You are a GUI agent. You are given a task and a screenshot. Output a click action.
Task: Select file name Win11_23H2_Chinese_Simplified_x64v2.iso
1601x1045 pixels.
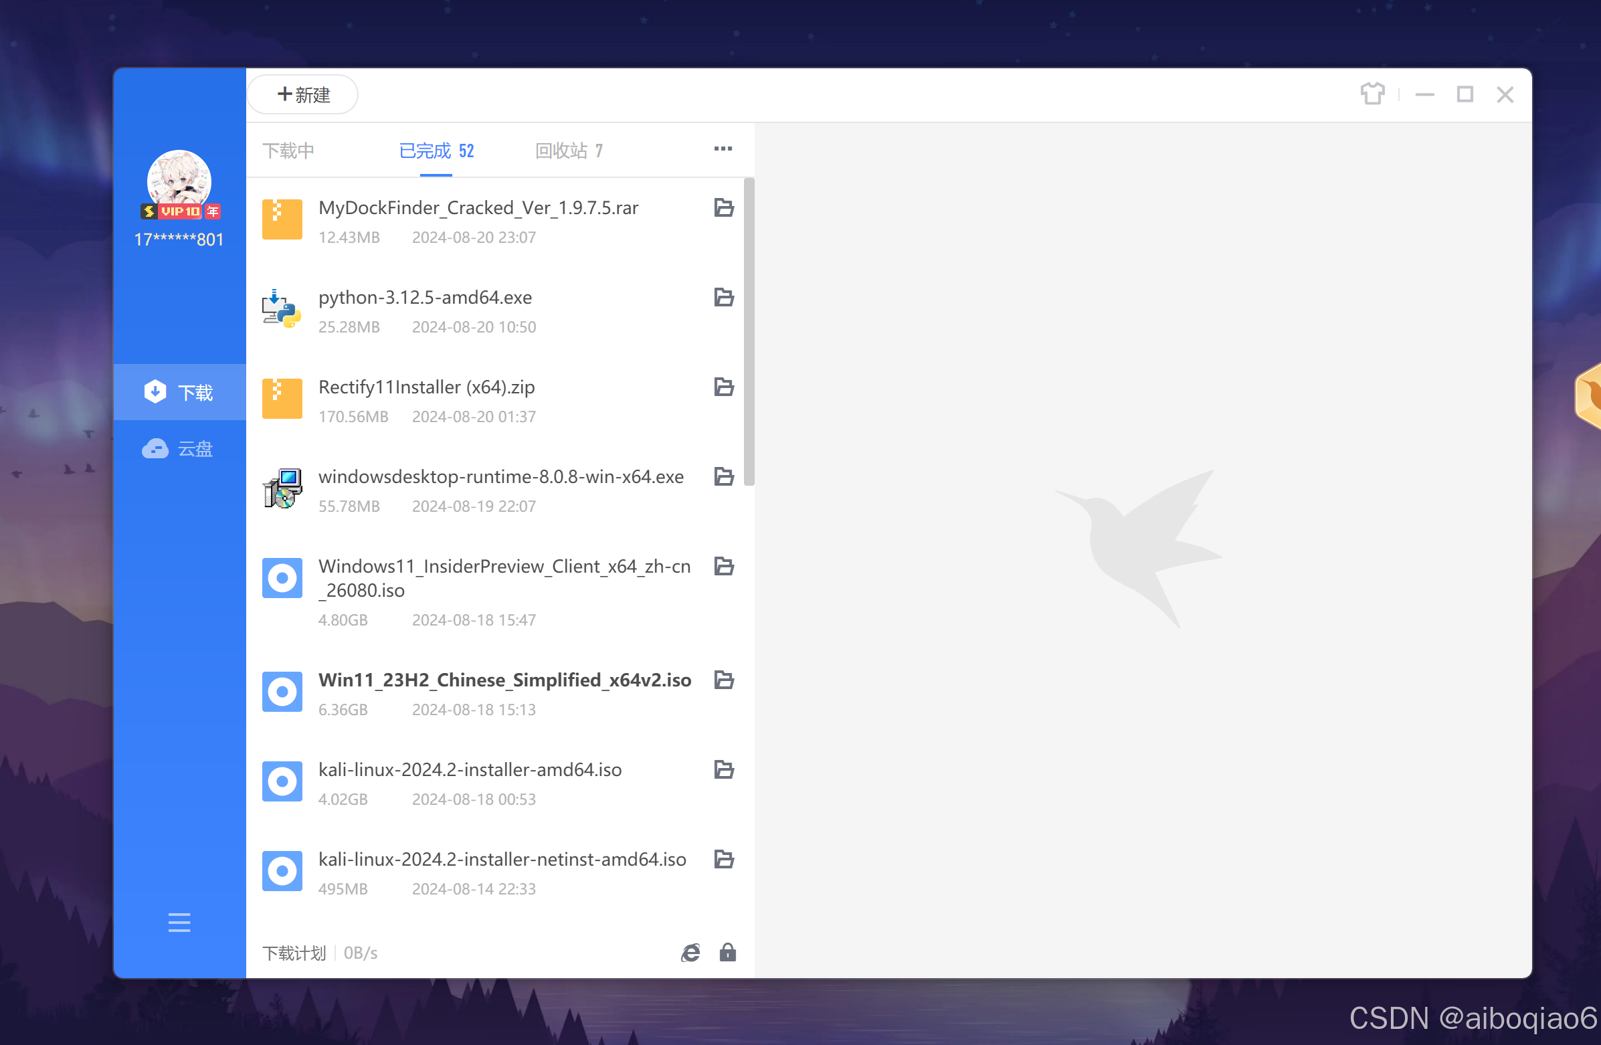(504, 680)
